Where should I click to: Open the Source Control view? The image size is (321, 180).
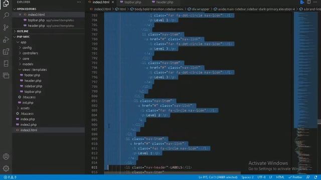point(6,27)
